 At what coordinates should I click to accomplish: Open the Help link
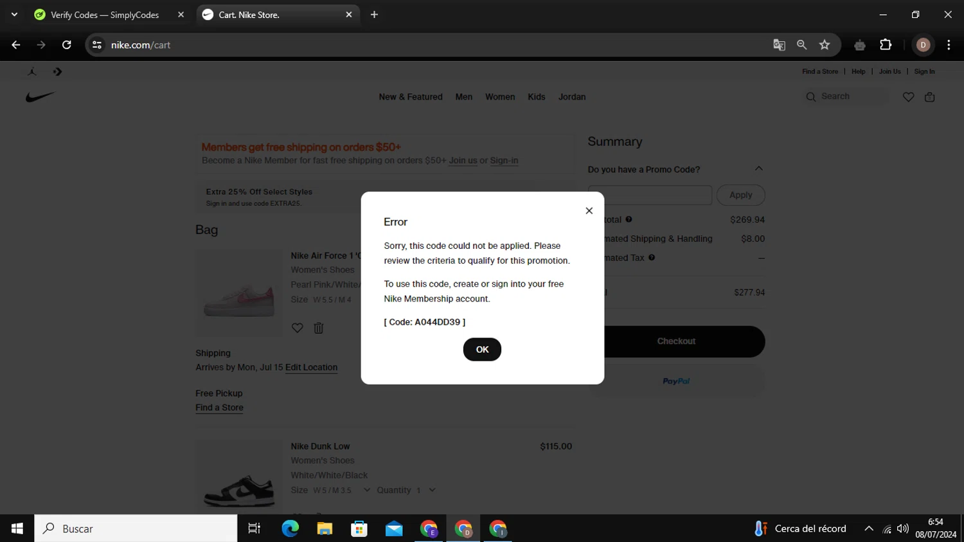859,71
